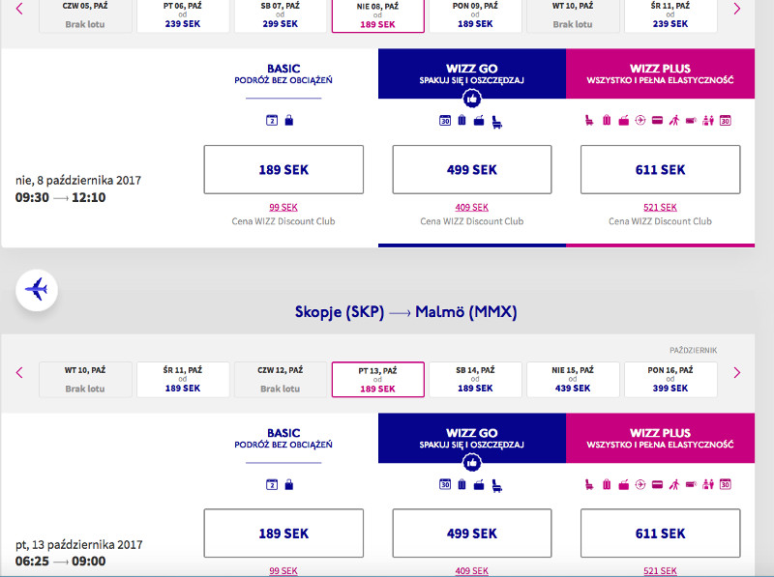Click Wizz Go's carry-on bag icon, 8 października flight
The height and width of the screenshot is (577, 774).
[479, 121]
